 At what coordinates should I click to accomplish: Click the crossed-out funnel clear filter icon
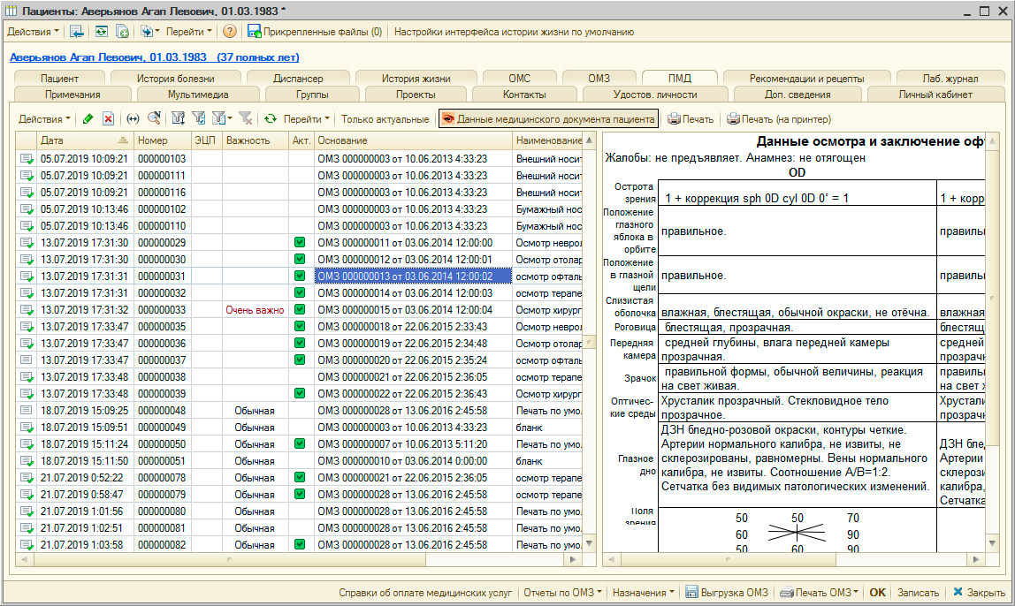[245, 118]
